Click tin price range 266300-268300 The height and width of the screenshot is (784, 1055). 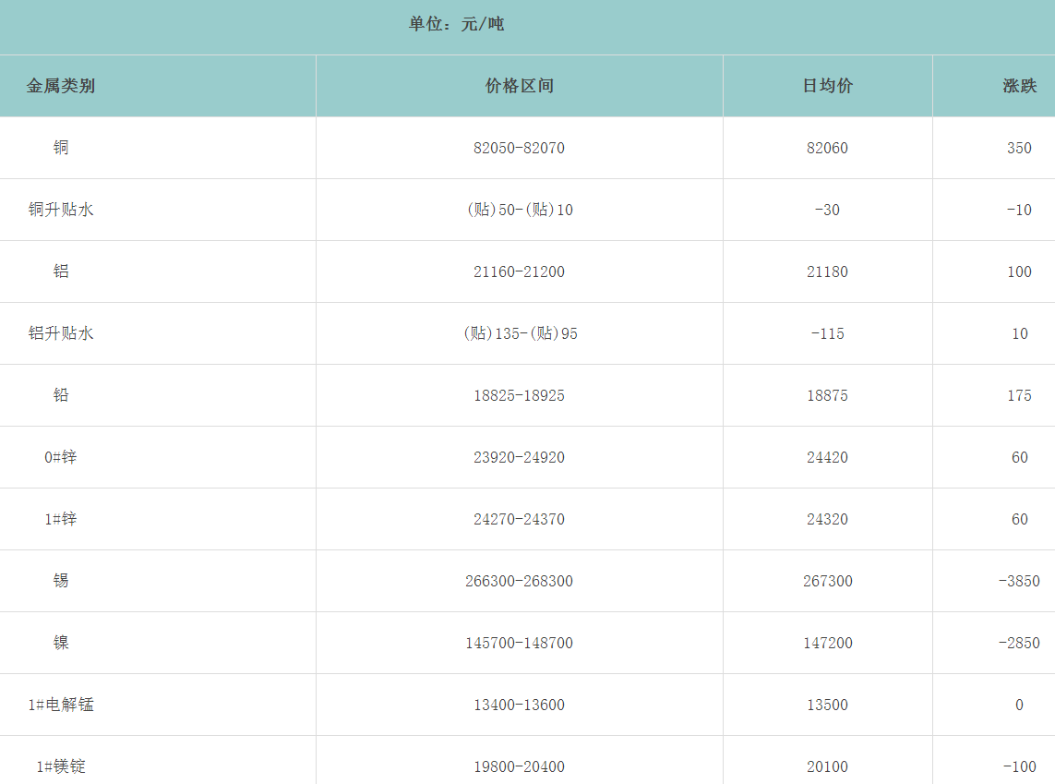519,581
